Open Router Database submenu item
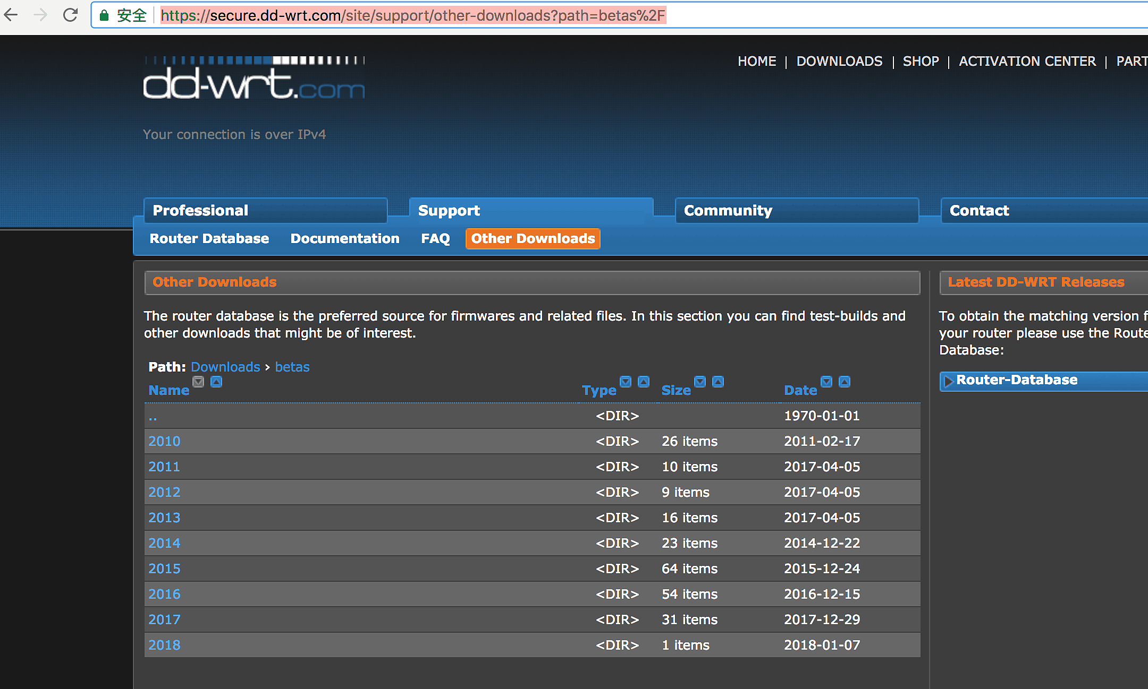The height and width of the screenshot is (689, 1148). pyautogui.click(x=209, y=239)
